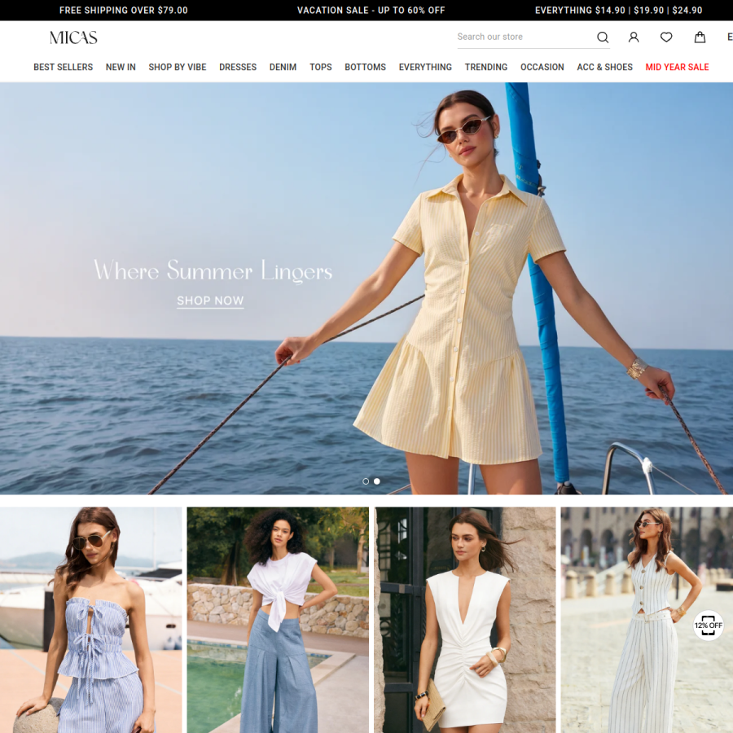Click the EVERYTHING $14.90 announcement
The width and height of the screenshot is (733, 733).
[618, 11]
